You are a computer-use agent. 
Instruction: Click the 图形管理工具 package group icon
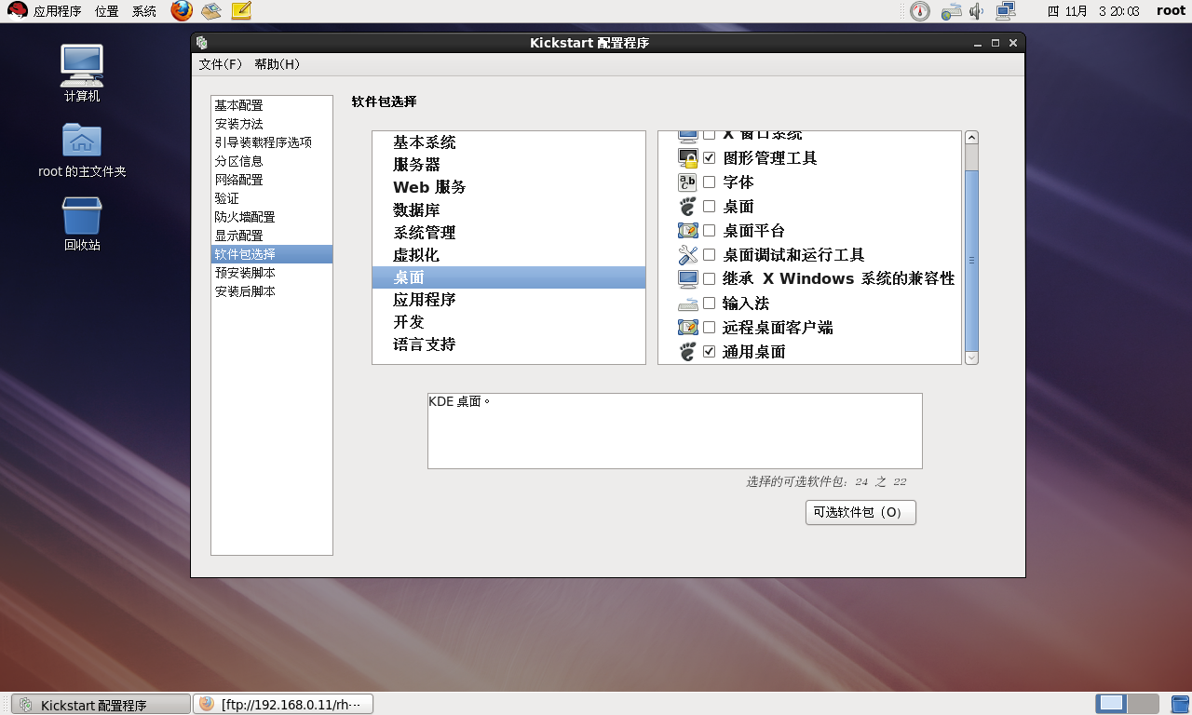pos(688,158)
